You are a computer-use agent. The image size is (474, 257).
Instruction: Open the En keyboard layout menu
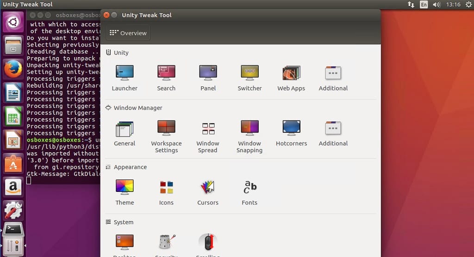click(x=424, y=5)
